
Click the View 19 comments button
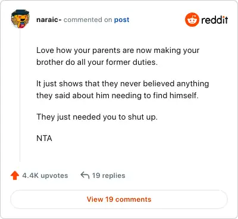coord(119,199)
